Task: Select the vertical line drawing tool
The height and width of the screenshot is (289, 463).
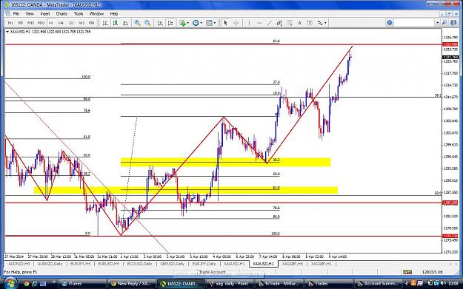Action: click(249, 23)
